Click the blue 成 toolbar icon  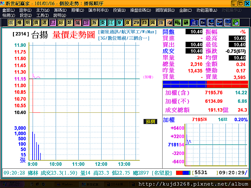pyautogui.click(x=194, y=23)
